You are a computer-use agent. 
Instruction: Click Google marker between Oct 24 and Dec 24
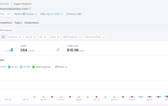point(105,97)
